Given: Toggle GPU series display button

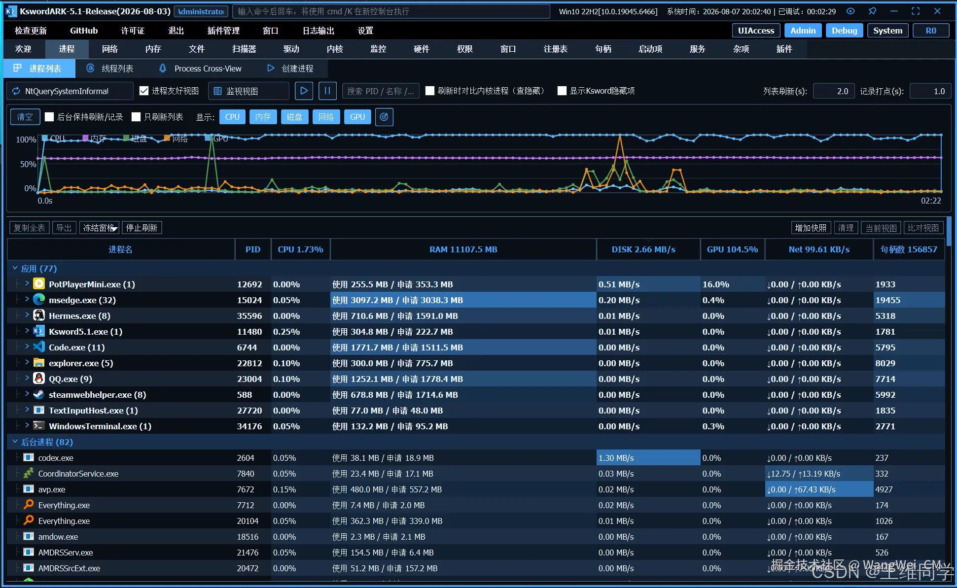Looking at the screenshot, I should pos(357,117).
